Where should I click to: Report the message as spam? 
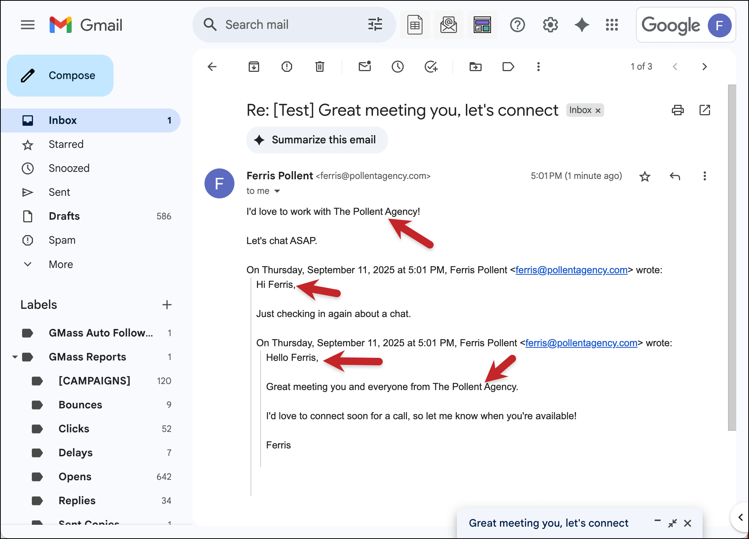(287, 67)
